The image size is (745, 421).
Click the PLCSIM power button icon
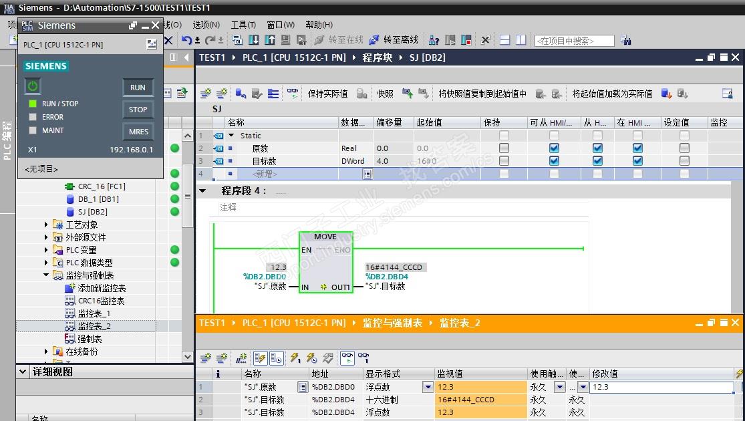(x=32, y=86)
